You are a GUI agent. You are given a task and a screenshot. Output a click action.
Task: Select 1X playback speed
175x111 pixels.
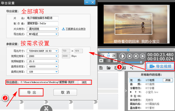click(108, 56)
